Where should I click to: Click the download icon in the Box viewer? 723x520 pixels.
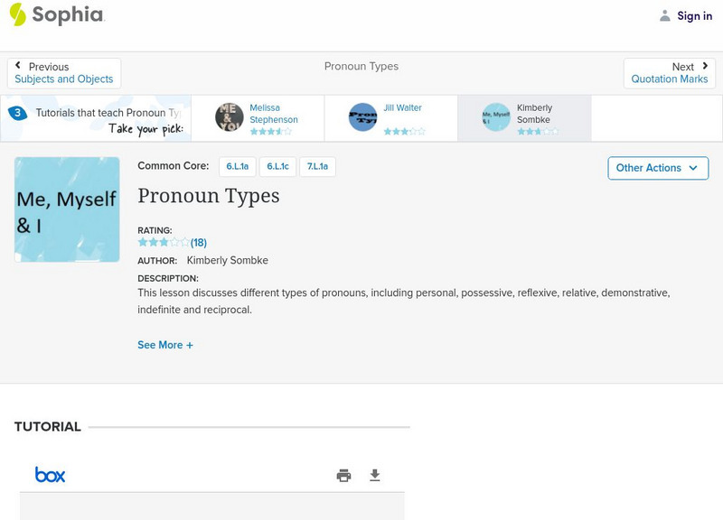(376, 474)
